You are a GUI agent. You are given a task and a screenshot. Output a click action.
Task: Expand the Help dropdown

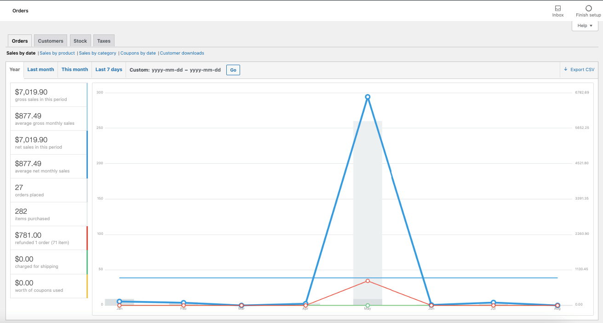[585, 26]
